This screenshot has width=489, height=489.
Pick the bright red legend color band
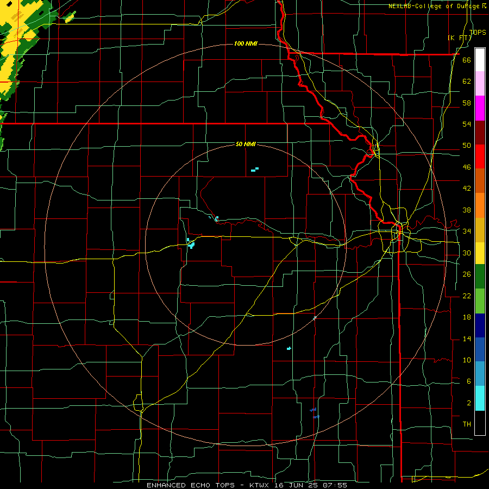[480, 156]
